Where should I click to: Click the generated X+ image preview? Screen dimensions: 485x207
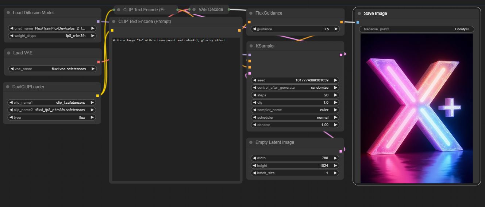point(416,108)
